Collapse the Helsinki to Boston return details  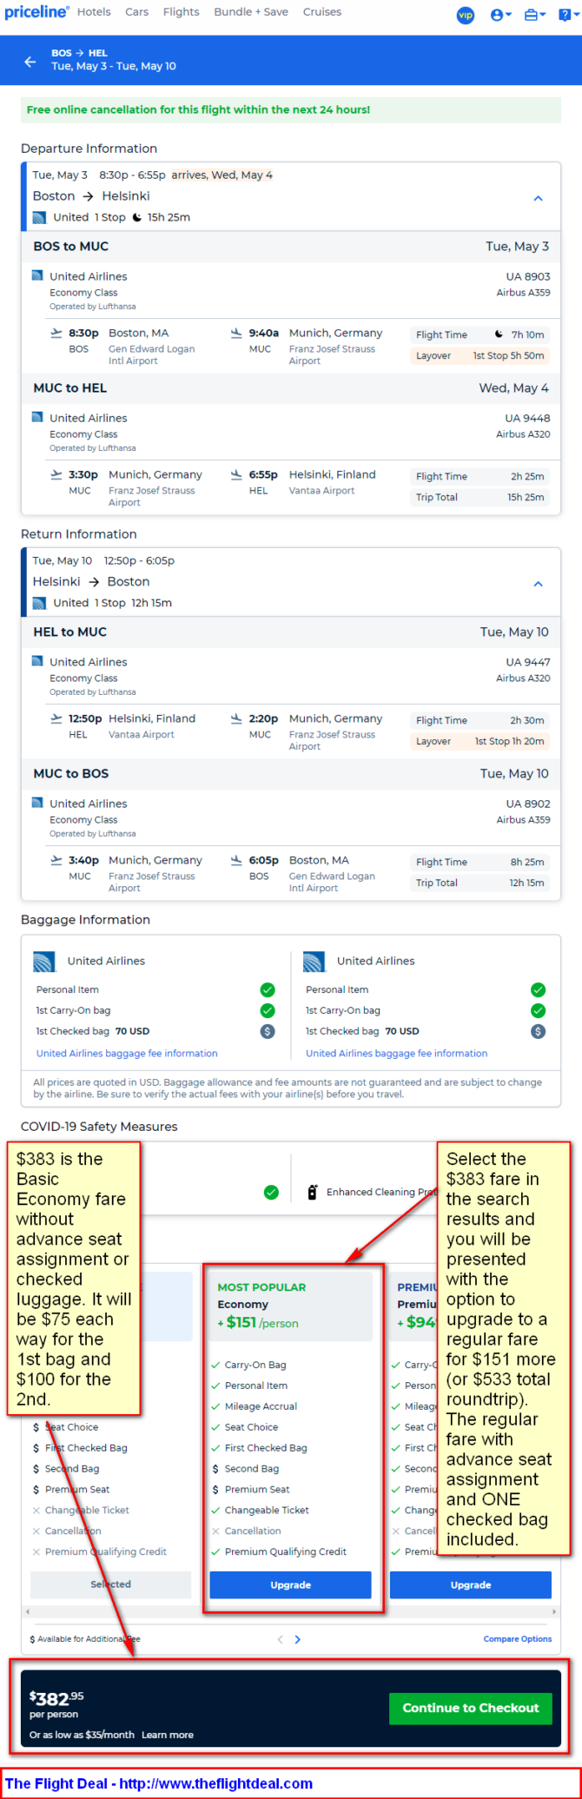(538, 584)
